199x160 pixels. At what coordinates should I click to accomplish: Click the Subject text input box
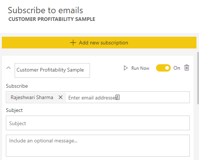[98, 123]
